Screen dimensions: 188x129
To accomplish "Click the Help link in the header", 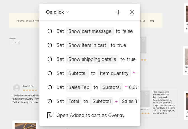I will [152, 21].
